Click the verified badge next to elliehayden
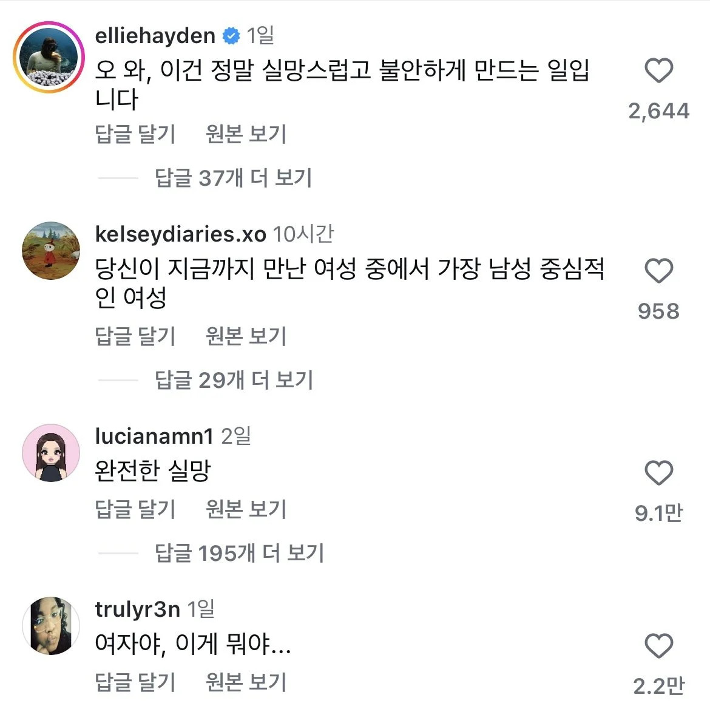Screen dimensions: 710x706 pyautogui.click(x=231, y=36)
